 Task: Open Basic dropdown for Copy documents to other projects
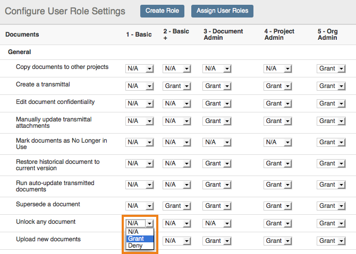139,68
